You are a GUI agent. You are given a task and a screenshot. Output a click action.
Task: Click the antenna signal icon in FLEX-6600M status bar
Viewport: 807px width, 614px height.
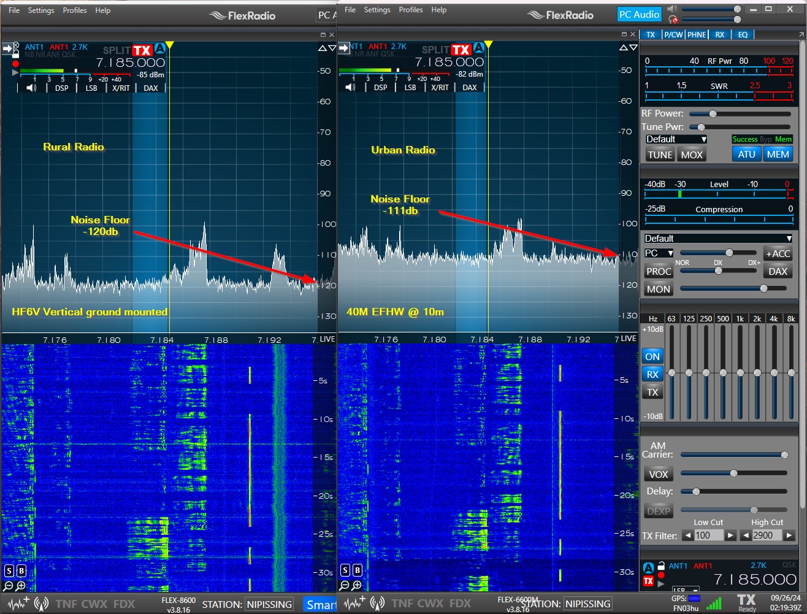pos(378,604)
